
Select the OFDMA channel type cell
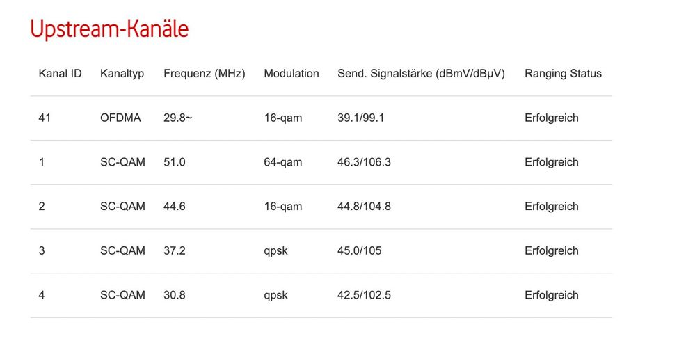(120, 118)
